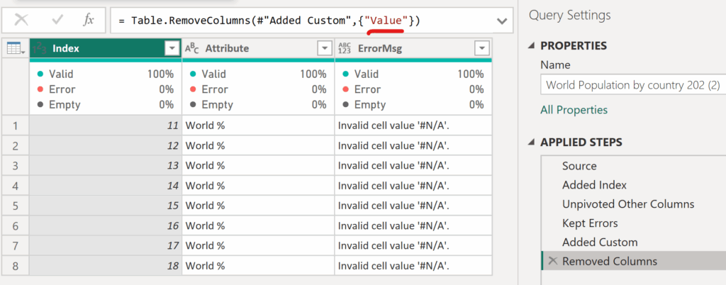Image resolution: width=726 pixels, height=285 pixels.
Task: Click the checkmark confirm icon in formula bar
Action: click(x=57, y=20)
